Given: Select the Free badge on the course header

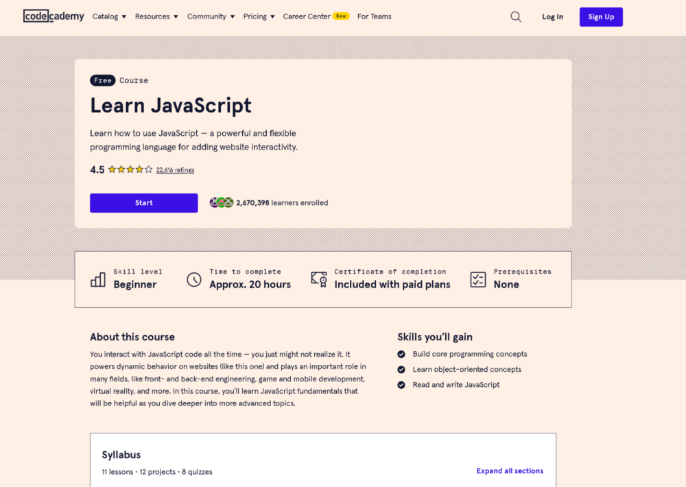Looking at the screenshot, I should click(x=102, y=80).
